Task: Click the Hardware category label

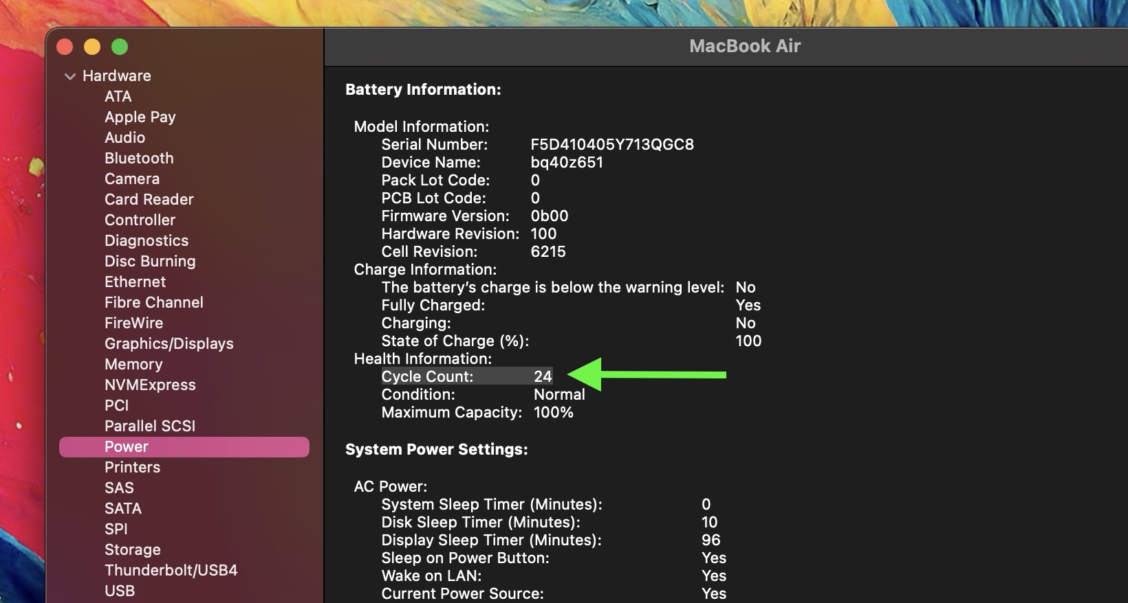Action: pyautogui.click(x=117, y=76)
